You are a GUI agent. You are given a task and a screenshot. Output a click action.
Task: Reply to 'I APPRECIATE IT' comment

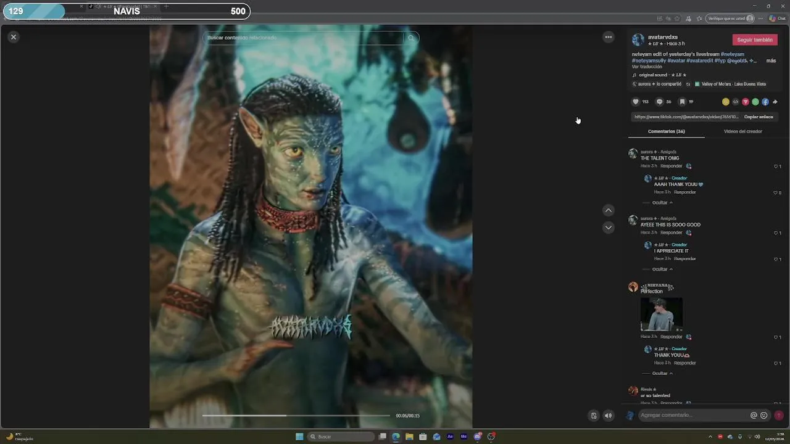coord(684,259)
